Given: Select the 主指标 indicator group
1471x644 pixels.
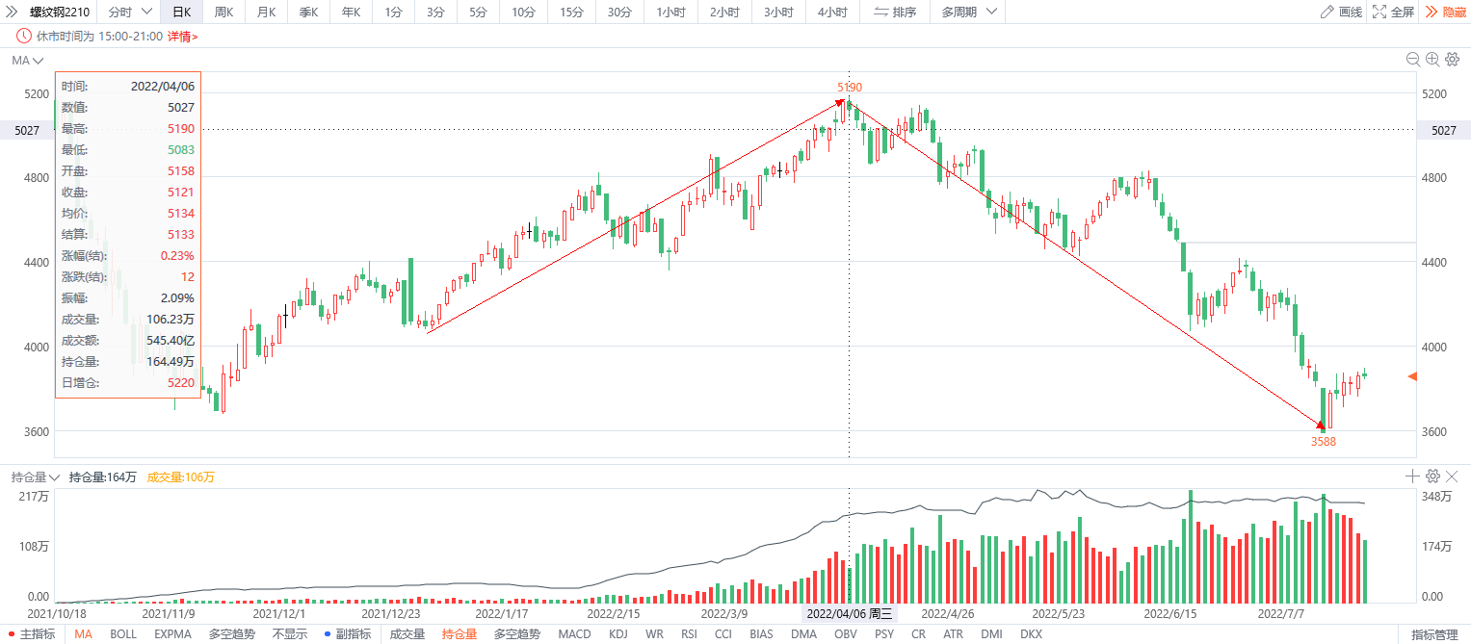Looking at the screenshot, I should 32,634.
